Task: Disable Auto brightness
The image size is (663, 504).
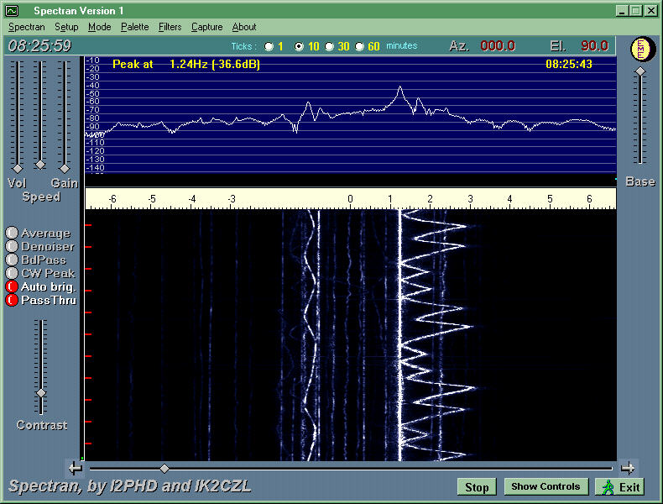Action: [x=12, y=286]
